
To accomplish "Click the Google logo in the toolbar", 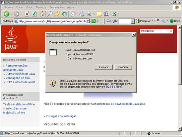I will [x=112, y=21].
